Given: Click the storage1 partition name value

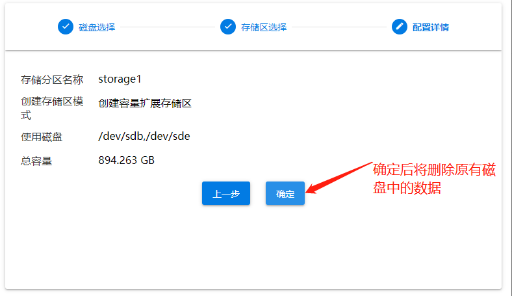Looking at the screenshot, I should (x=120, y=79).
